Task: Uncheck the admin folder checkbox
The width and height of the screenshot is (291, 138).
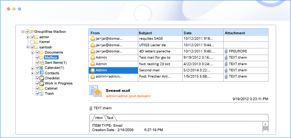Action: [x=32, y=37]
